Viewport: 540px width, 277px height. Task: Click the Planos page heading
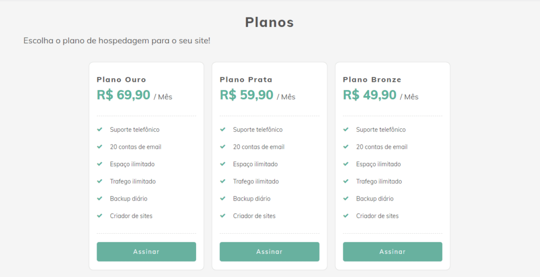269,23
